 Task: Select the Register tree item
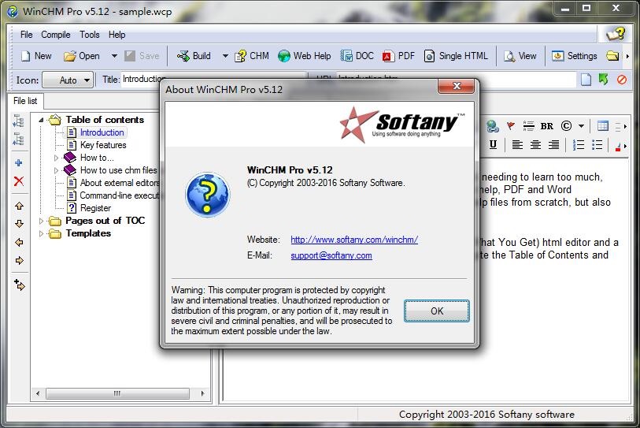[95, 208]
